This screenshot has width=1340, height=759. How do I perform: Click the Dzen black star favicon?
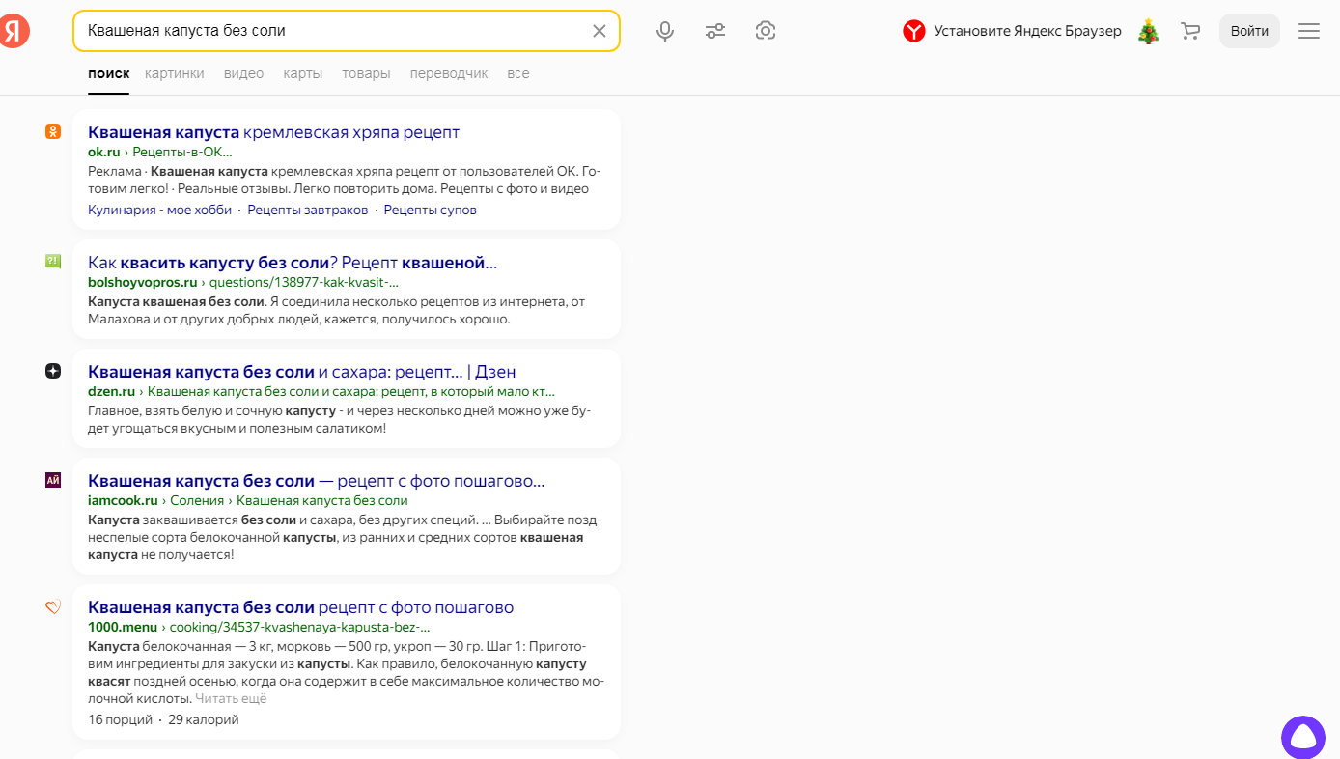point(53,371)
